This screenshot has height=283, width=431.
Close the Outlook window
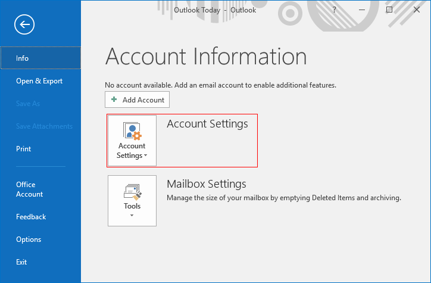coord(417,10)
